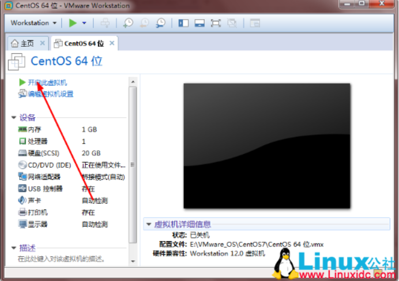The width and height of the screenshot is (399, 281).
Task: Select the 打印机 device row
Action: (x=72, y=212)
